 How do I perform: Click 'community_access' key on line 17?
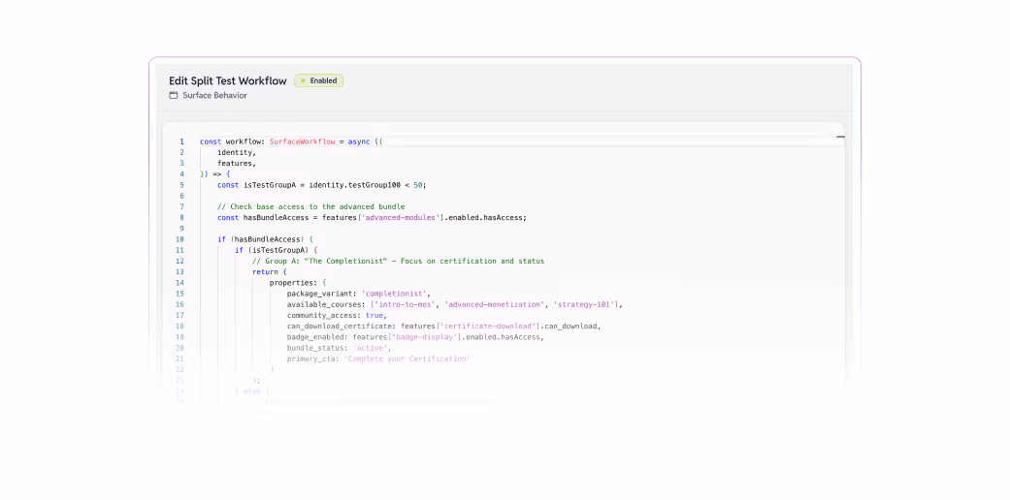pyautogui.click(x=321, y=315)
